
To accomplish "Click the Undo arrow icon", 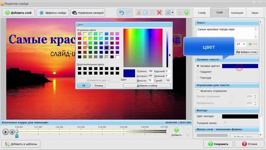I will [121, 12].
